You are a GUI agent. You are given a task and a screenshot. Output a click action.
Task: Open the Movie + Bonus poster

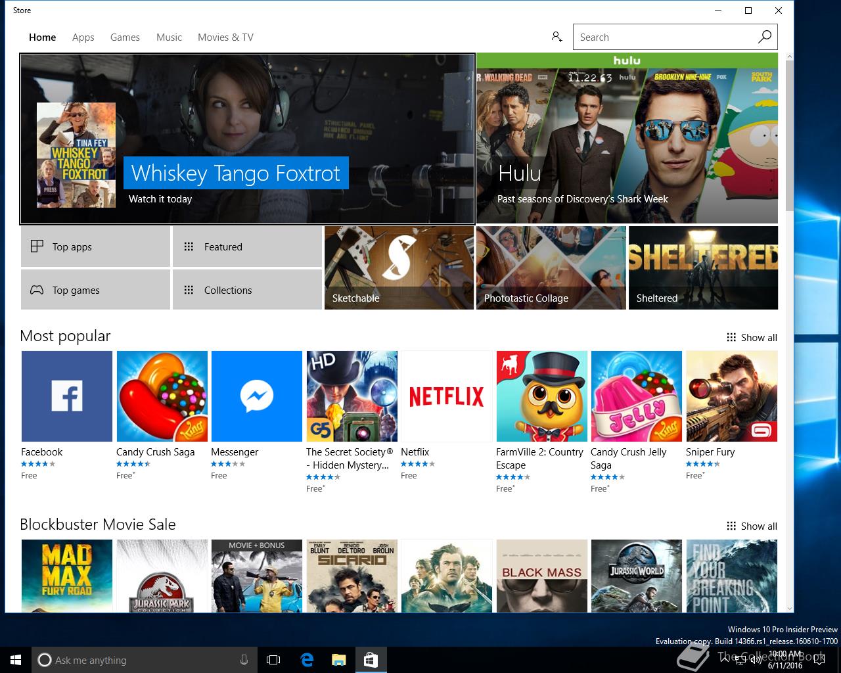[x=257, y=576]
